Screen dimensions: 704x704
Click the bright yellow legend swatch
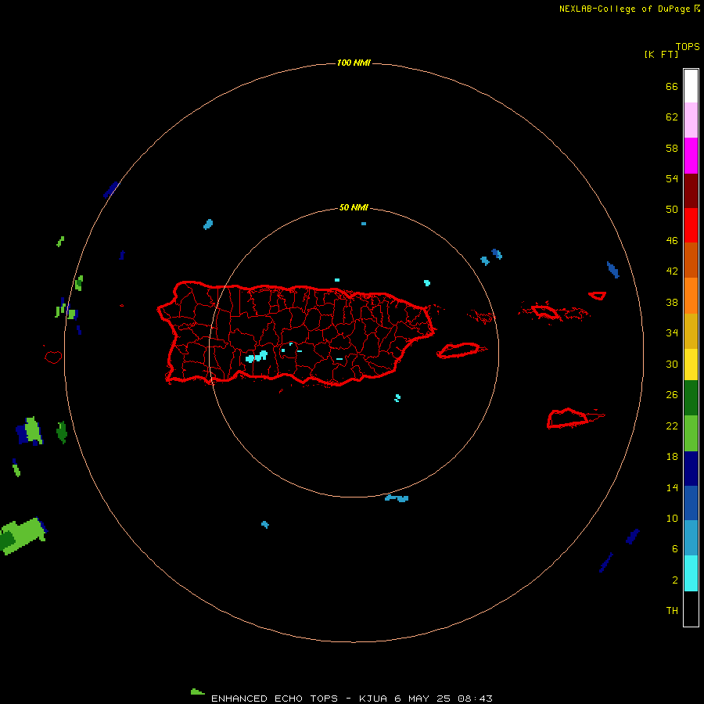click(x=691, y=365)
